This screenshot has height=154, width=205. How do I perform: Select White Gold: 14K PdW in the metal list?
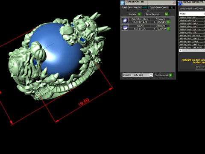pos(191,47)
